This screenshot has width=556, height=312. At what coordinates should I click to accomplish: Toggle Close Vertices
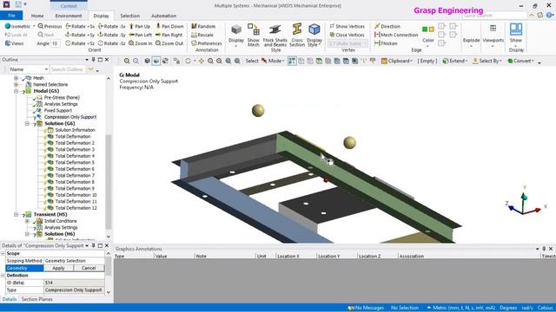point(347,35)
